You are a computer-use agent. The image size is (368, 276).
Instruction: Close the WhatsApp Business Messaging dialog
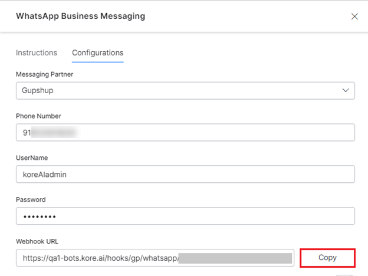pyautogui.click(x=354, y=17)
